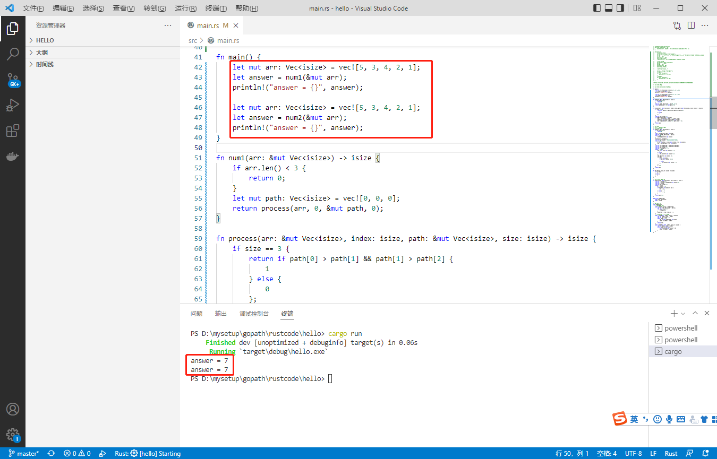Open the Run and Debug view
The image size is (717, 459).
(13, 105)
